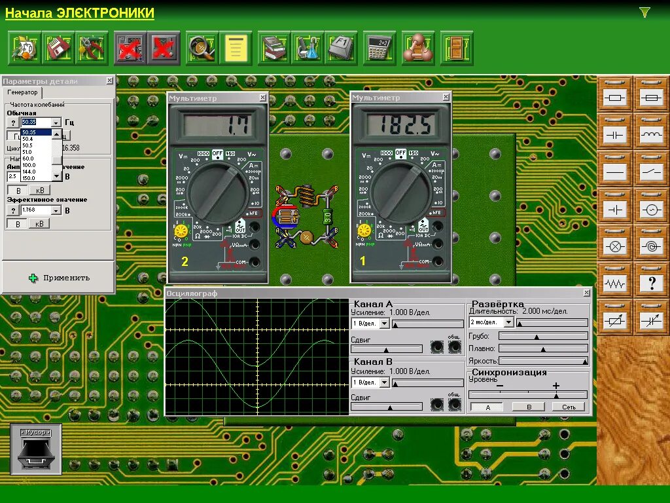Screen dimensions: 670x503
Task: Open the floppy disk save icon
Action: click(x=58, y=48)
